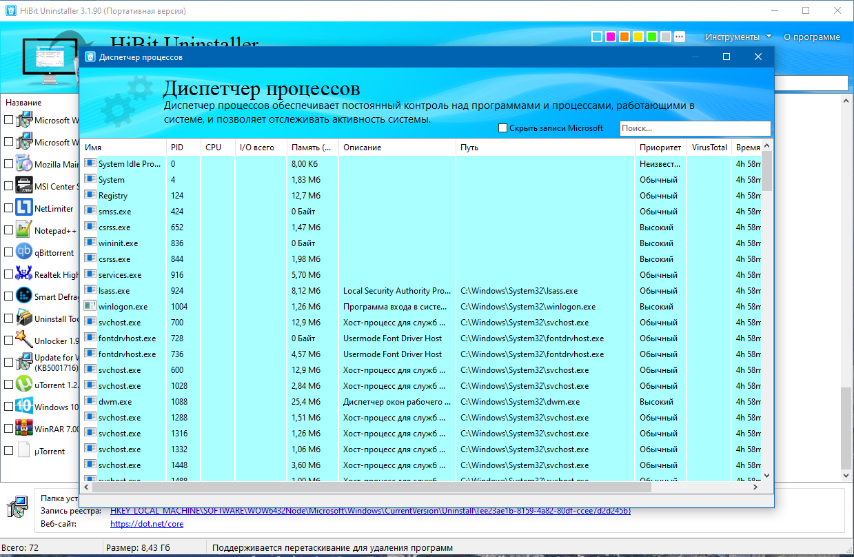Viewport: 854px width, 557px height.
Task: Sort by the VirusTotal column header
Action: 709,148
